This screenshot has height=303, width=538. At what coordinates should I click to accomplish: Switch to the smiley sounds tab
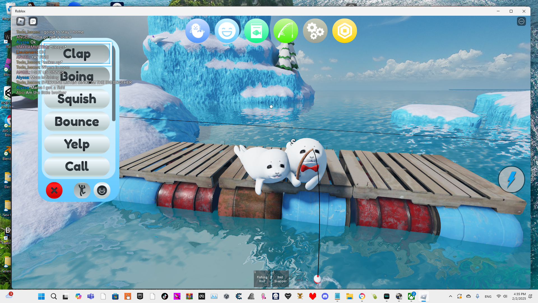pos(102,190)
